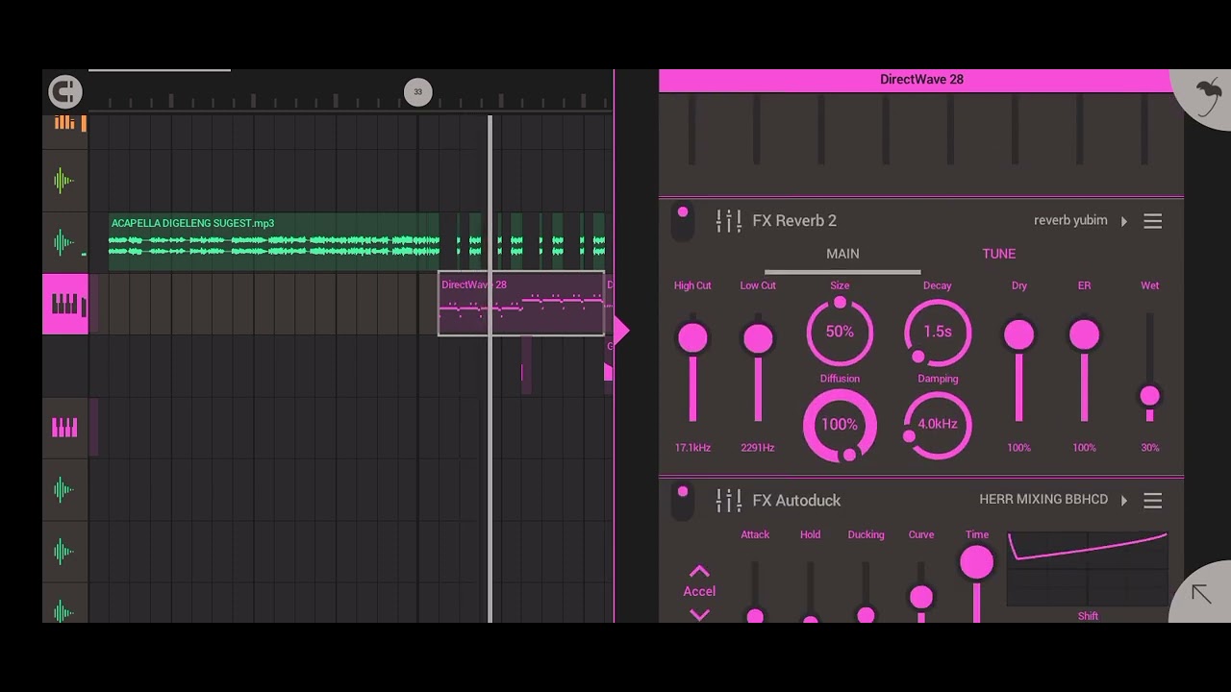Click the bar 33 timeline marker
This screenshot has height=692, width=1231.
tap(417, 92)
